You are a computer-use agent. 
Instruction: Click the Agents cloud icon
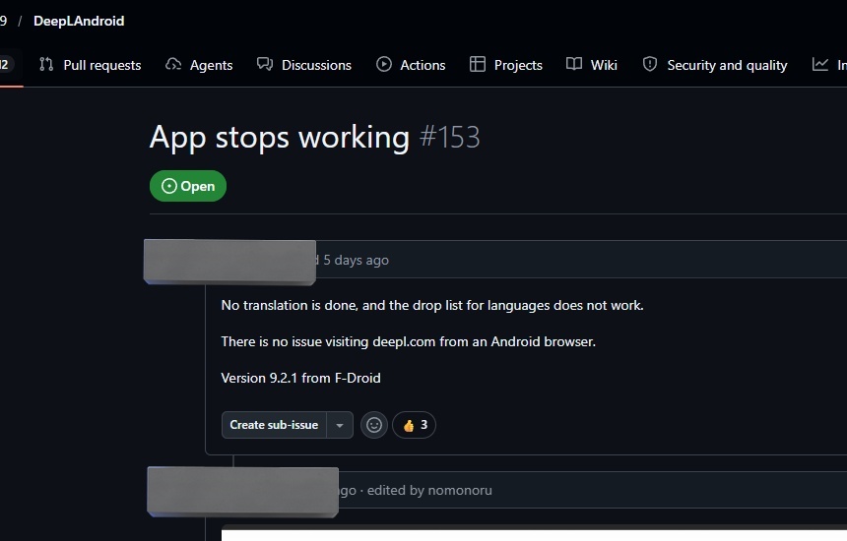(173, 64)
